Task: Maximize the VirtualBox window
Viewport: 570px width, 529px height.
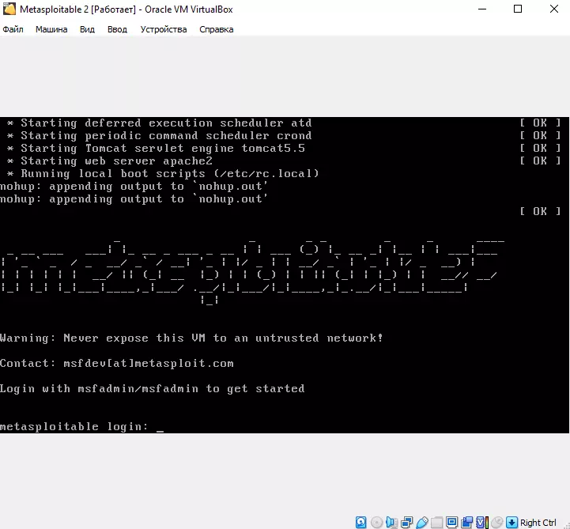Action: 518,9
